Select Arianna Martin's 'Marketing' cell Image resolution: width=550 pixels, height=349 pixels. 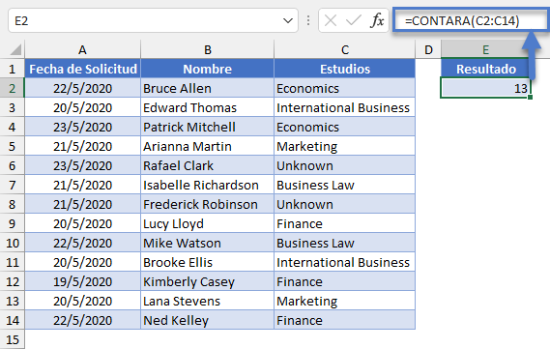345,146
